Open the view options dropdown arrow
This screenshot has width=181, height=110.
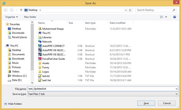pos(166,17)
